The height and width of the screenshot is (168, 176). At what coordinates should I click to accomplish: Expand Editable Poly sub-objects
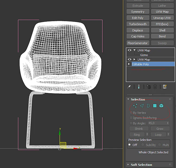point(129,64)
